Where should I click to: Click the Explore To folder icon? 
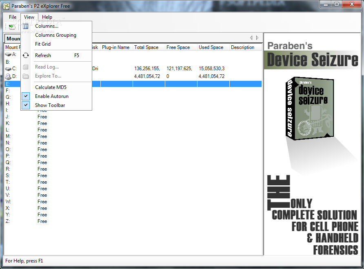click(x=26, y=76)
